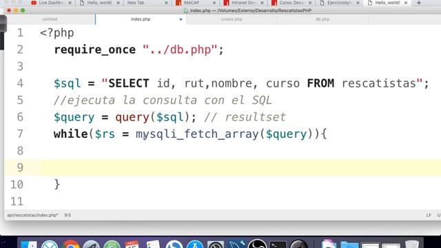The image size is (441, 248).
Task: Open MySQL Workbench from the Dock
Action: coord(236,245)
